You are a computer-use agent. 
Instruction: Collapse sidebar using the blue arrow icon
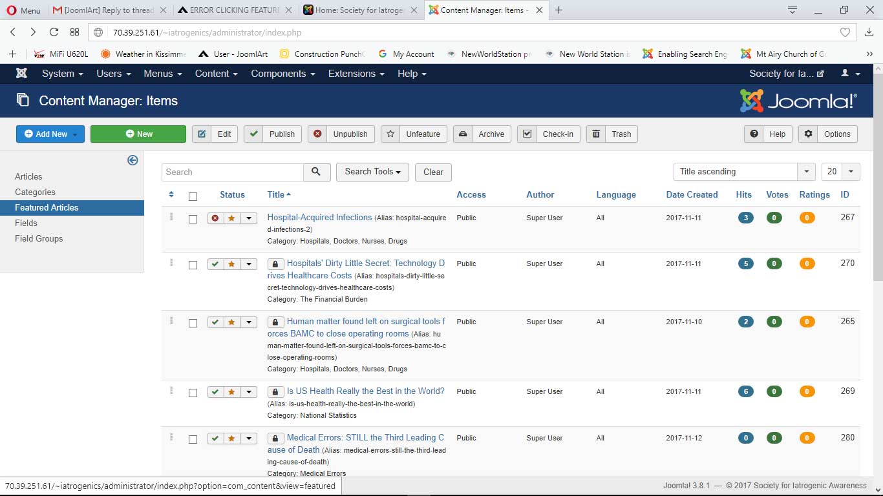coord(133,160)
